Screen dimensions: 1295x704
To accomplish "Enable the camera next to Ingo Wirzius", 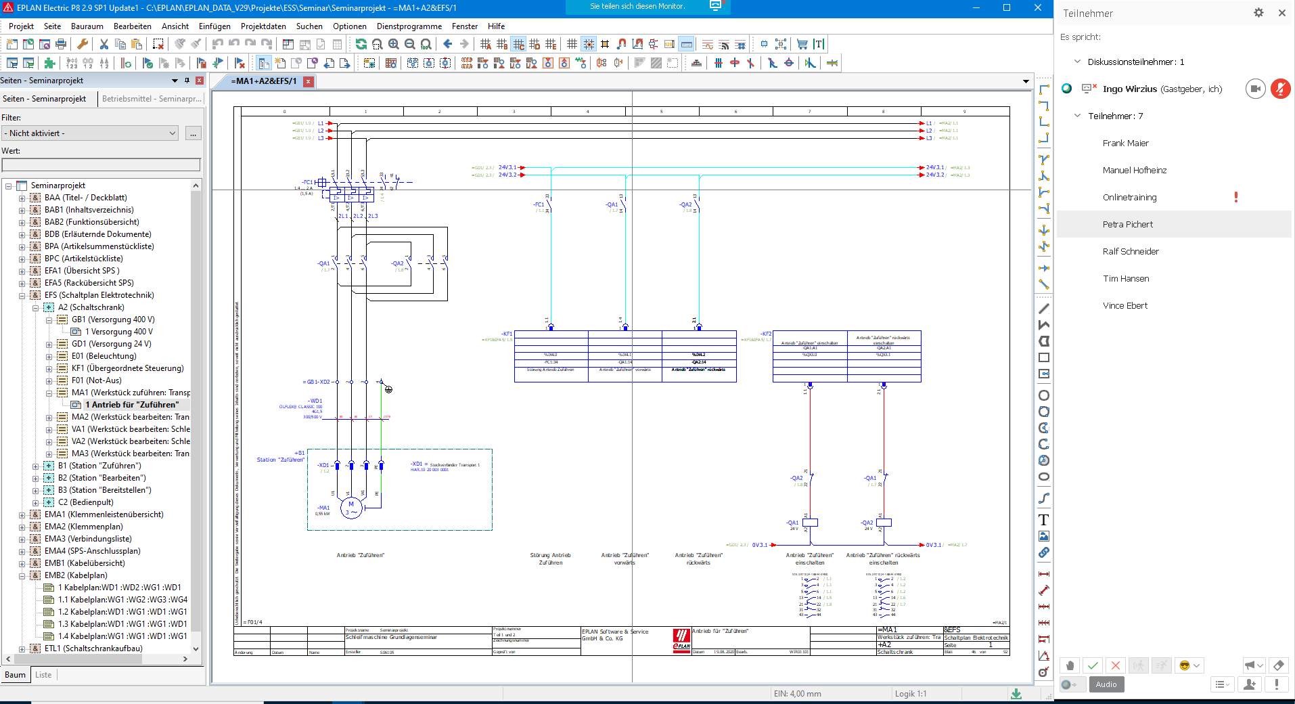I will [1255, 88].
